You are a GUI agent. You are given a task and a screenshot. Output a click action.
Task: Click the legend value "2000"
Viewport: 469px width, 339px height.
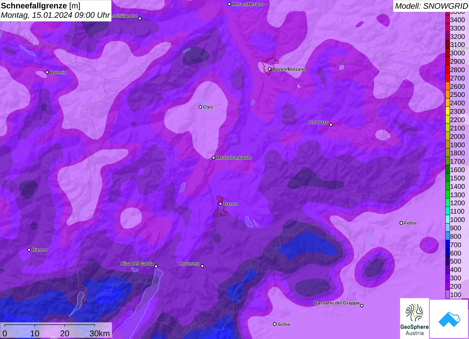click(x=457, y=136)
